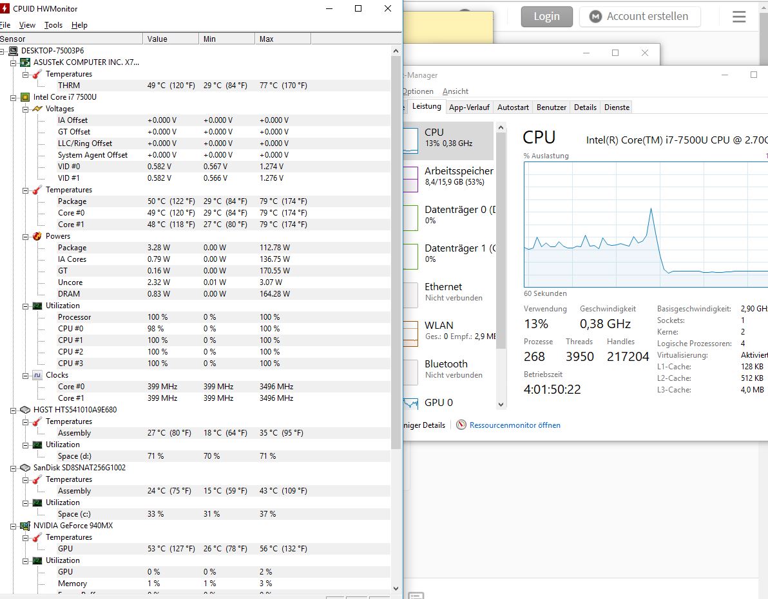Image resolution: width=768 pixels, height=599 pixels.
Task: Collapse the DESKTOP-75003P6 root node
Action: [2, 51]
